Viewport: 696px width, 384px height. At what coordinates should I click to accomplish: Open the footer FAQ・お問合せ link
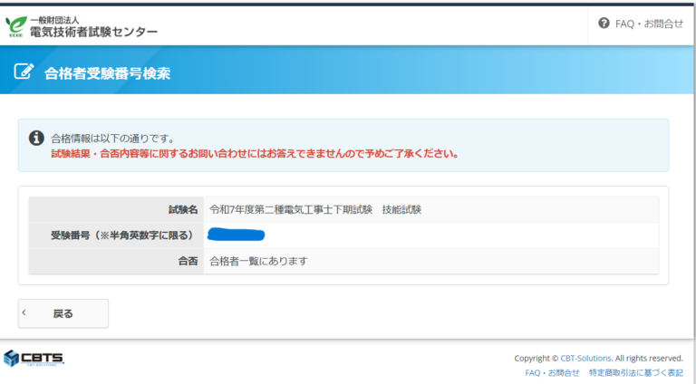pyautogui.click(x=552, y=372)
